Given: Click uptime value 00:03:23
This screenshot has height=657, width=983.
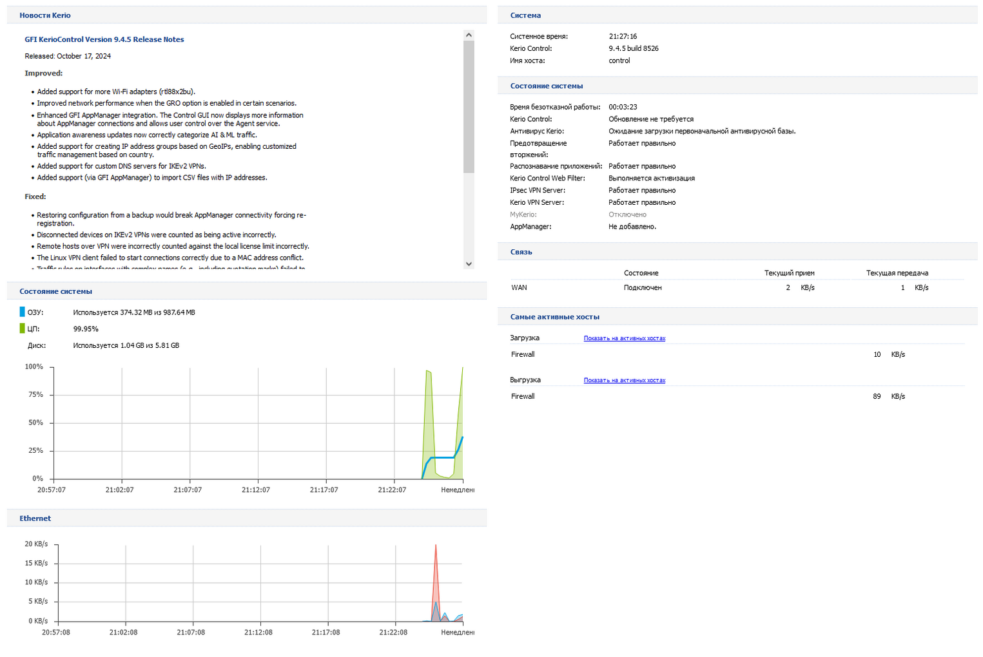Looking at the screenshot, I should click(x=623, y=107).
